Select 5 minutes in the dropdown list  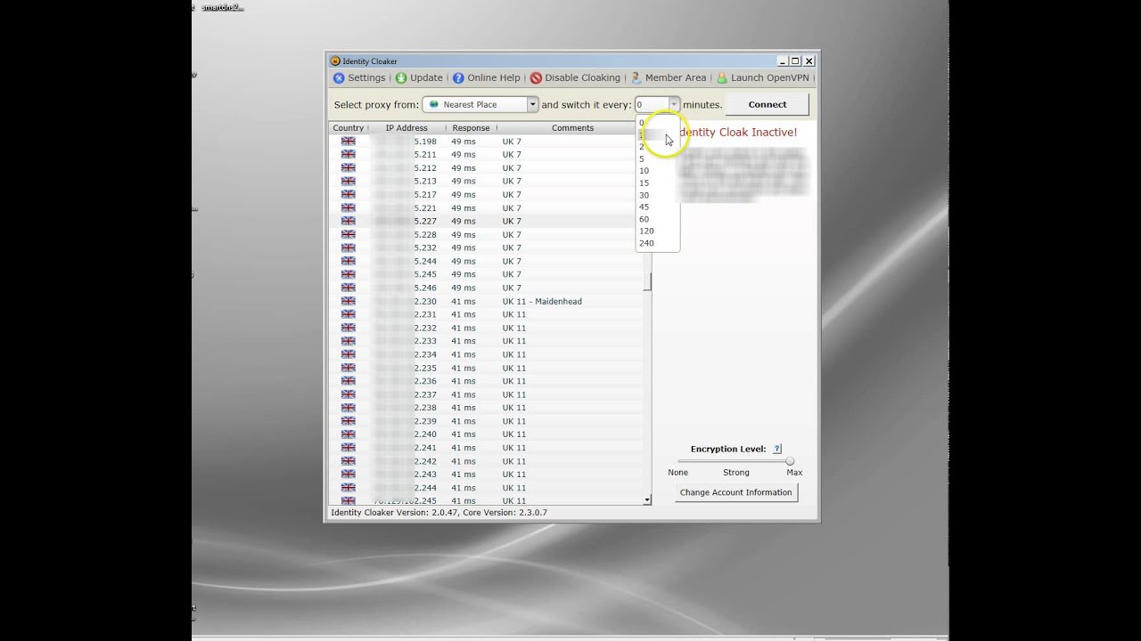[x=657, y=159]
